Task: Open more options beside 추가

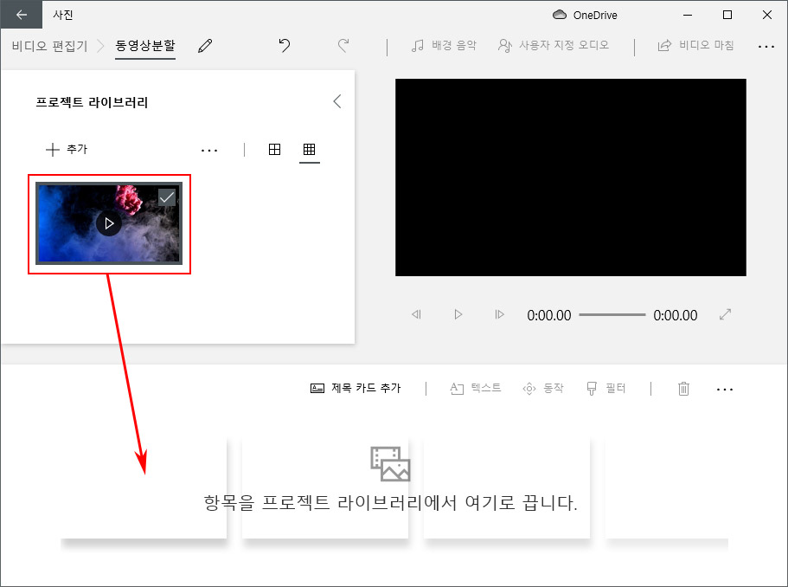Action: 209,149
